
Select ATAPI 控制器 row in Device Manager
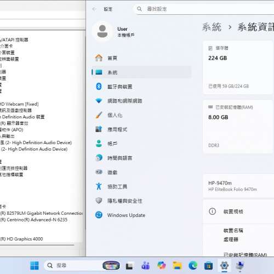[14, 39]
